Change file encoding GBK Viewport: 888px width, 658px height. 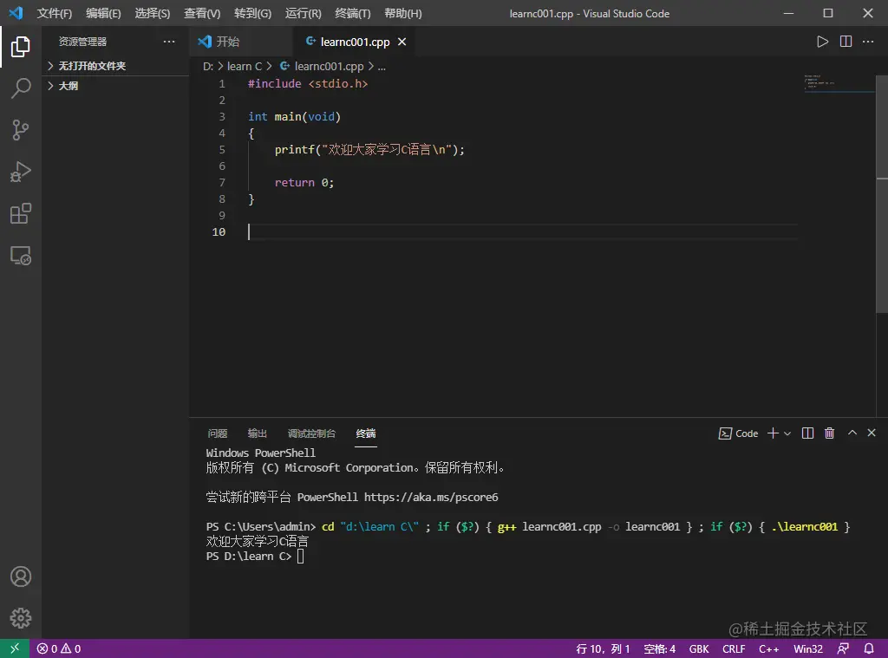(x=699, y=649)
